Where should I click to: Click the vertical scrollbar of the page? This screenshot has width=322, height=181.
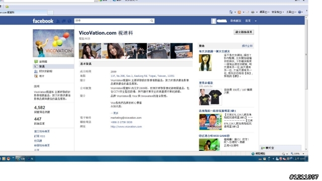[x=306, y=54]
